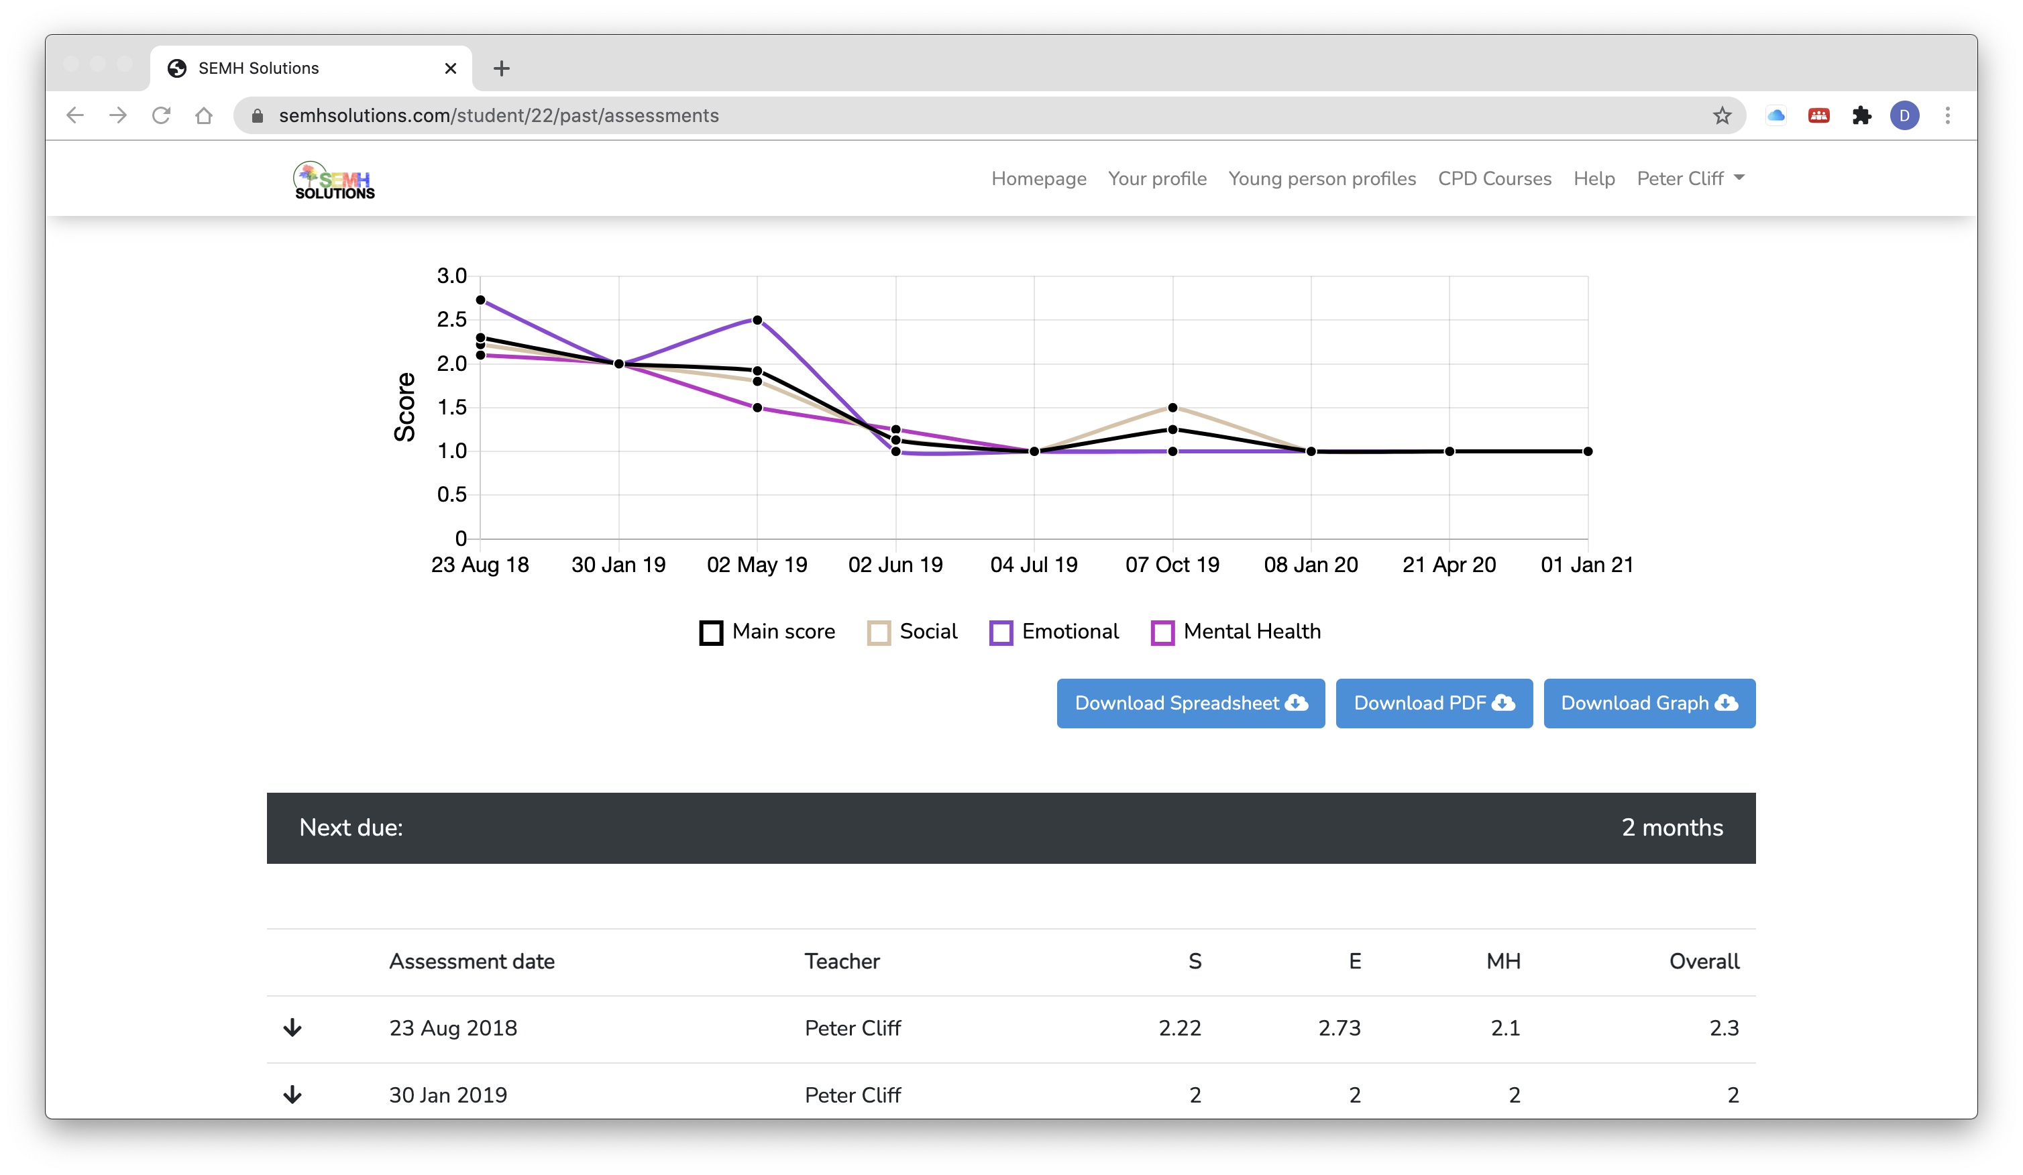Toggle Mental Health legend swatch
The image size is (2023, 1175).
(x=1162, y=632)
